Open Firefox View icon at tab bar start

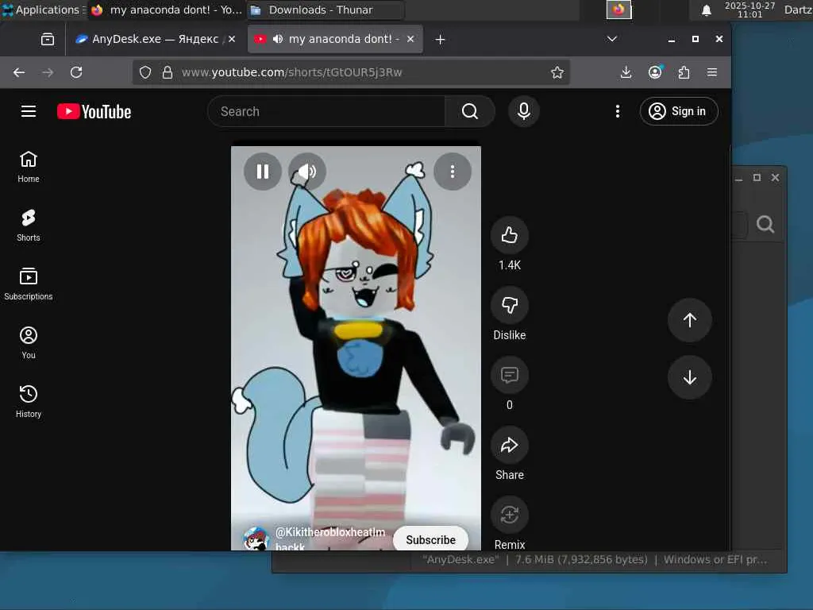pyautogui.click(x=47, y=40)
